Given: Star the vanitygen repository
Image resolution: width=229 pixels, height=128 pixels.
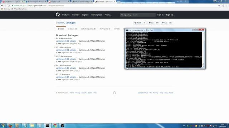Looking at the screenshot, I should click(x=151, y=23).
